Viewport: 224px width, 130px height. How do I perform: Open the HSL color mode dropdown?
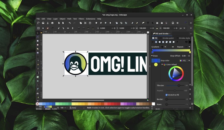(x=185, y=60)
